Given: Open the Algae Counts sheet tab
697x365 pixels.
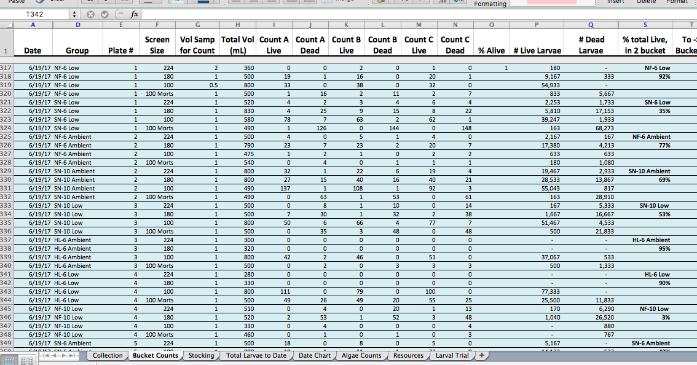Looking at the screenshot, I should pos(361,355).
